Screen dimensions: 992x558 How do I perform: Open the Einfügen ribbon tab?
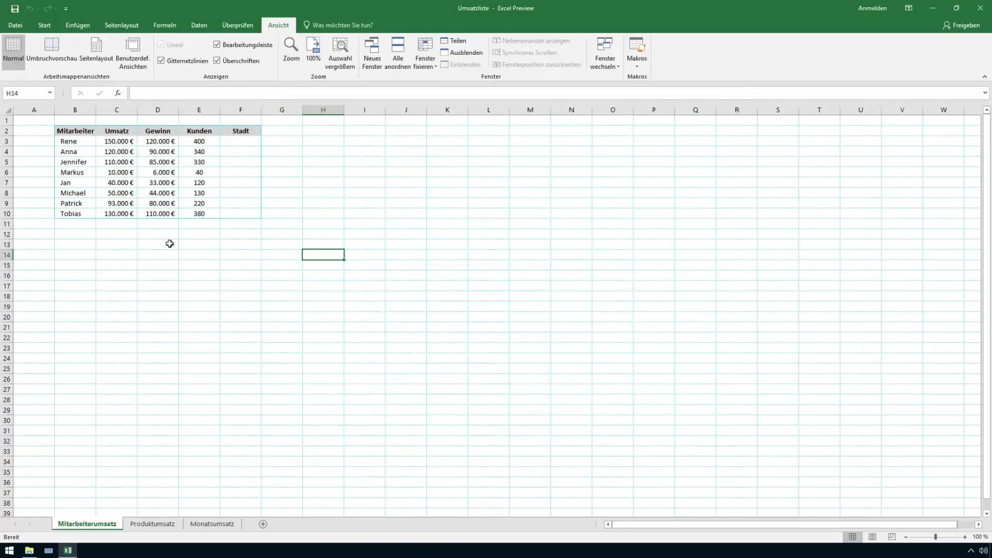[x=78, y=25]
